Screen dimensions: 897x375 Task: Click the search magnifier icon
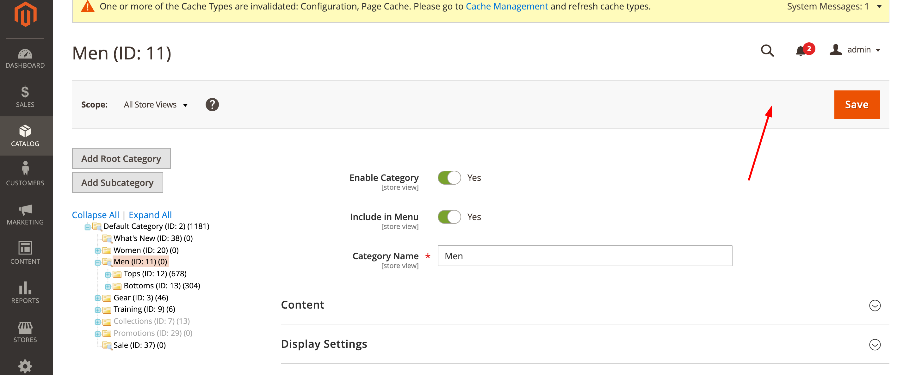[x=767, y=51]
